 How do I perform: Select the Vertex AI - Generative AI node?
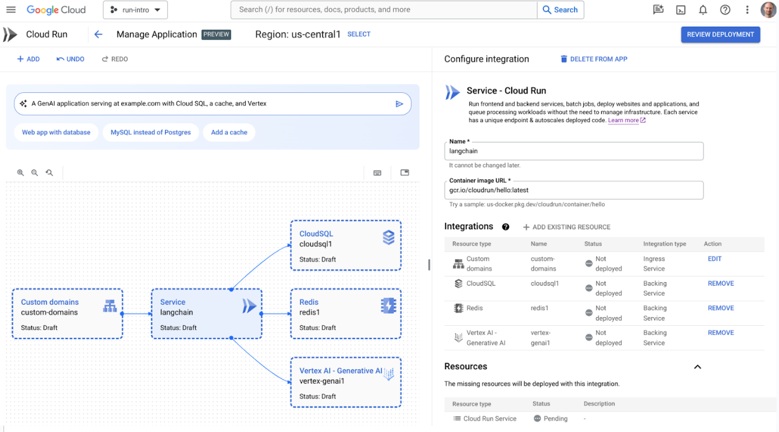pyautogui.click(x=346, y=383)
